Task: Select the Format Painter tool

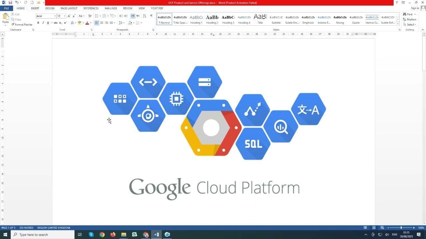Action: pyautogui.click(x=22, y=25)
